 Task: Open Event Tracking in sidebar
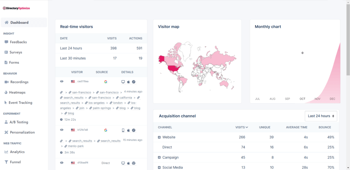[x=20, y=103]
